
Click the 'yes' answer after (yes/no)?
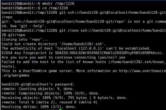(x=122, y=58)
